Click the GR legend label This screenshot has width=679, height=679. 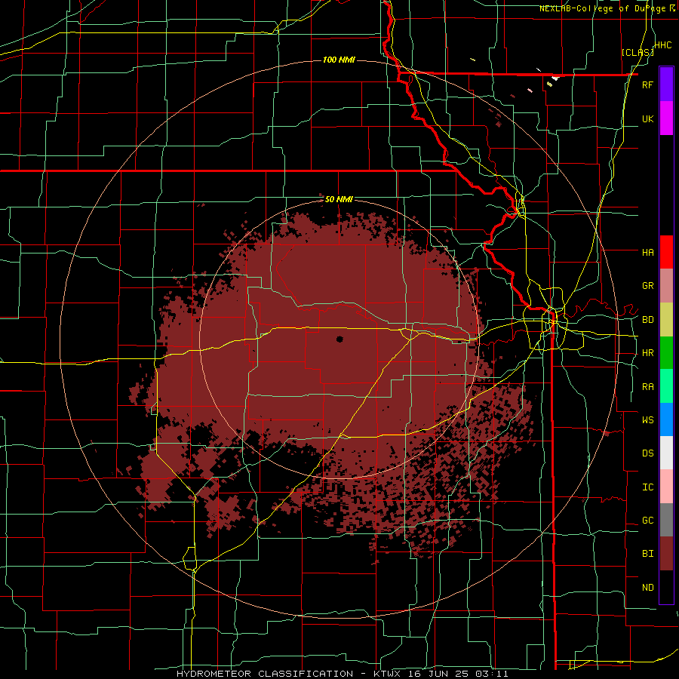pyautogui.click(x=647, y=286)
